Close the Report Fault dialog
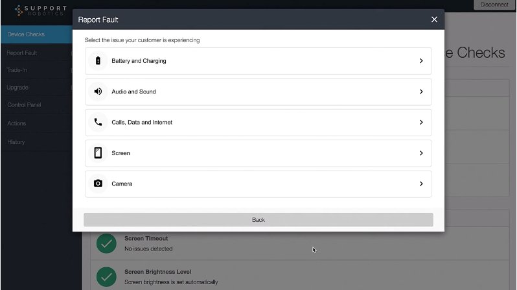The height and width of the screenshot is (290, 517). coord(434,19)
